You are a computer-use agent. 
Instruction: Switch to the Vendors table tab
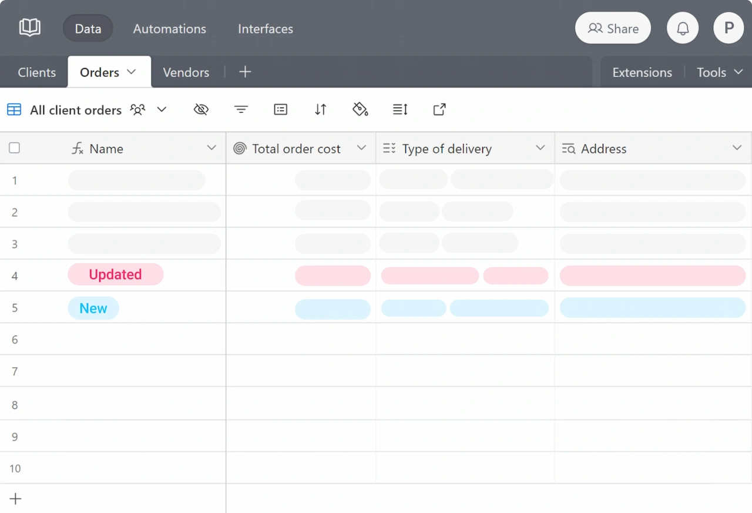(186, 72)
